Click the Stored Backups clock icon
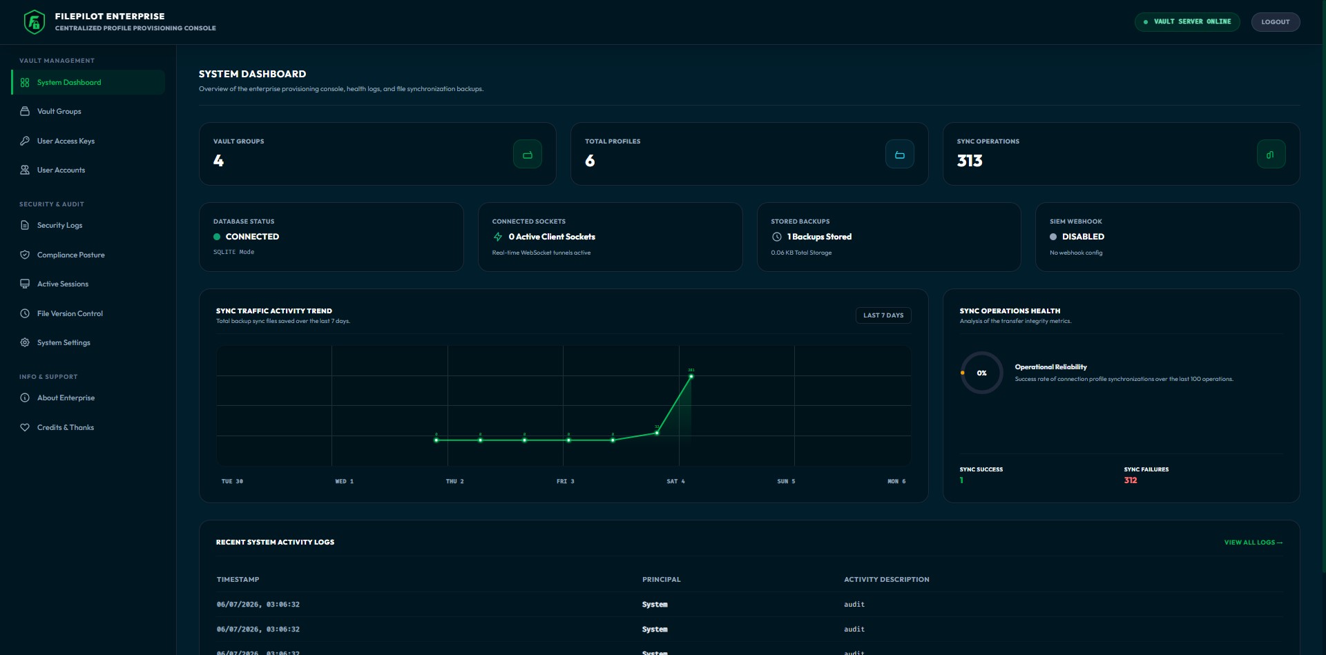 click(x=777, y=237)
